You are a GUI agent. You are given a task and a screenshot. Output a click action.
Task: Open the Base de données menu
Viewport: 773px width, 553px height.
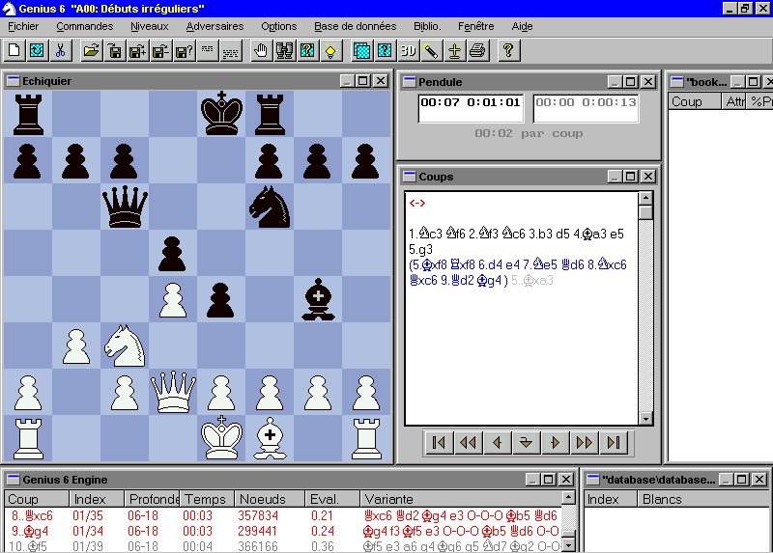tap(355, 26)
